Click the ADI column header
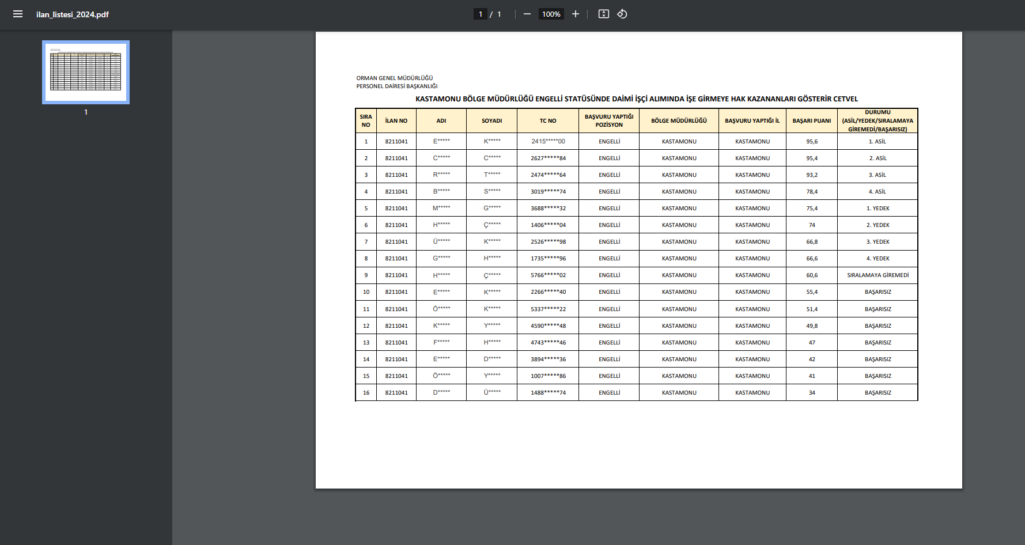 [441, 120]
